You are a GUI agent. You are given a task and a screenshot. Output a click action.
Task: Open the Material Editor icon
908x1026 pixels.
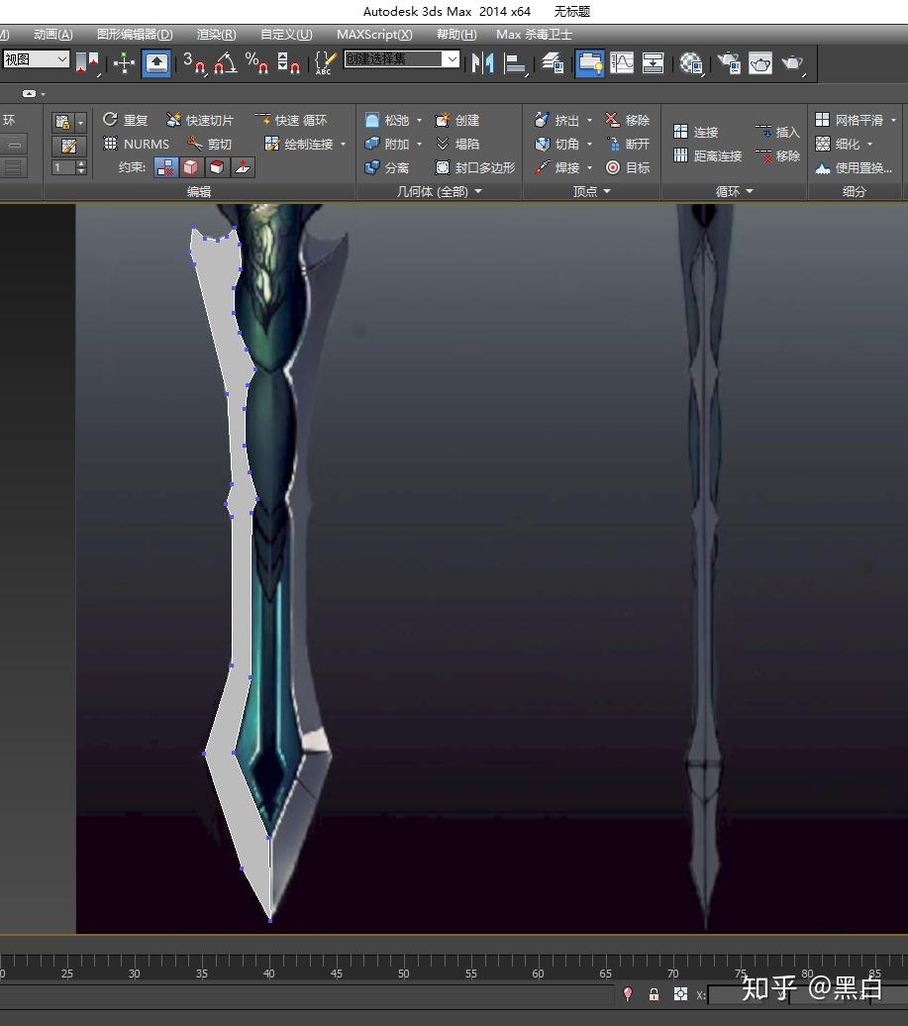[x=691, y=62]
